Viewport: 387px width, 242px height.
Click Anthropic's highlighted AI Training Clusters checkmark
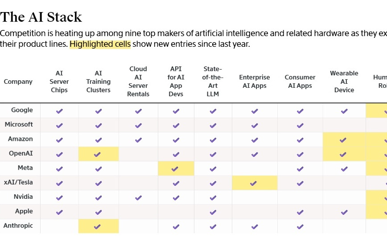99,226
